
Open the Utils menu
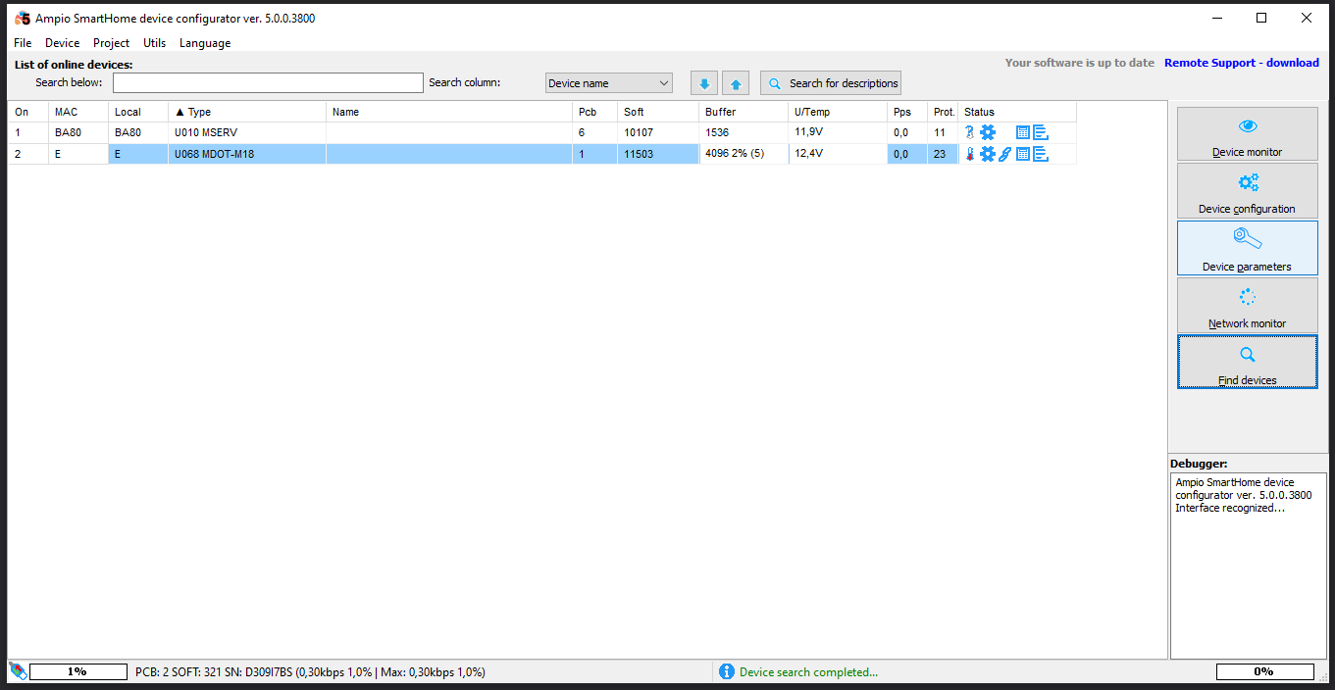pyautogui.click(x=155, y=43)
